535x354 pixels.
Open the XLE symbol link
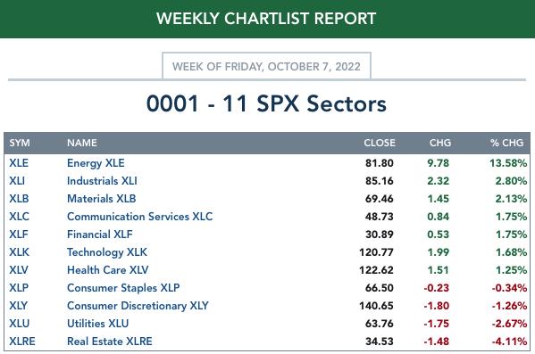pyautogui.click(x=19, y=163)
